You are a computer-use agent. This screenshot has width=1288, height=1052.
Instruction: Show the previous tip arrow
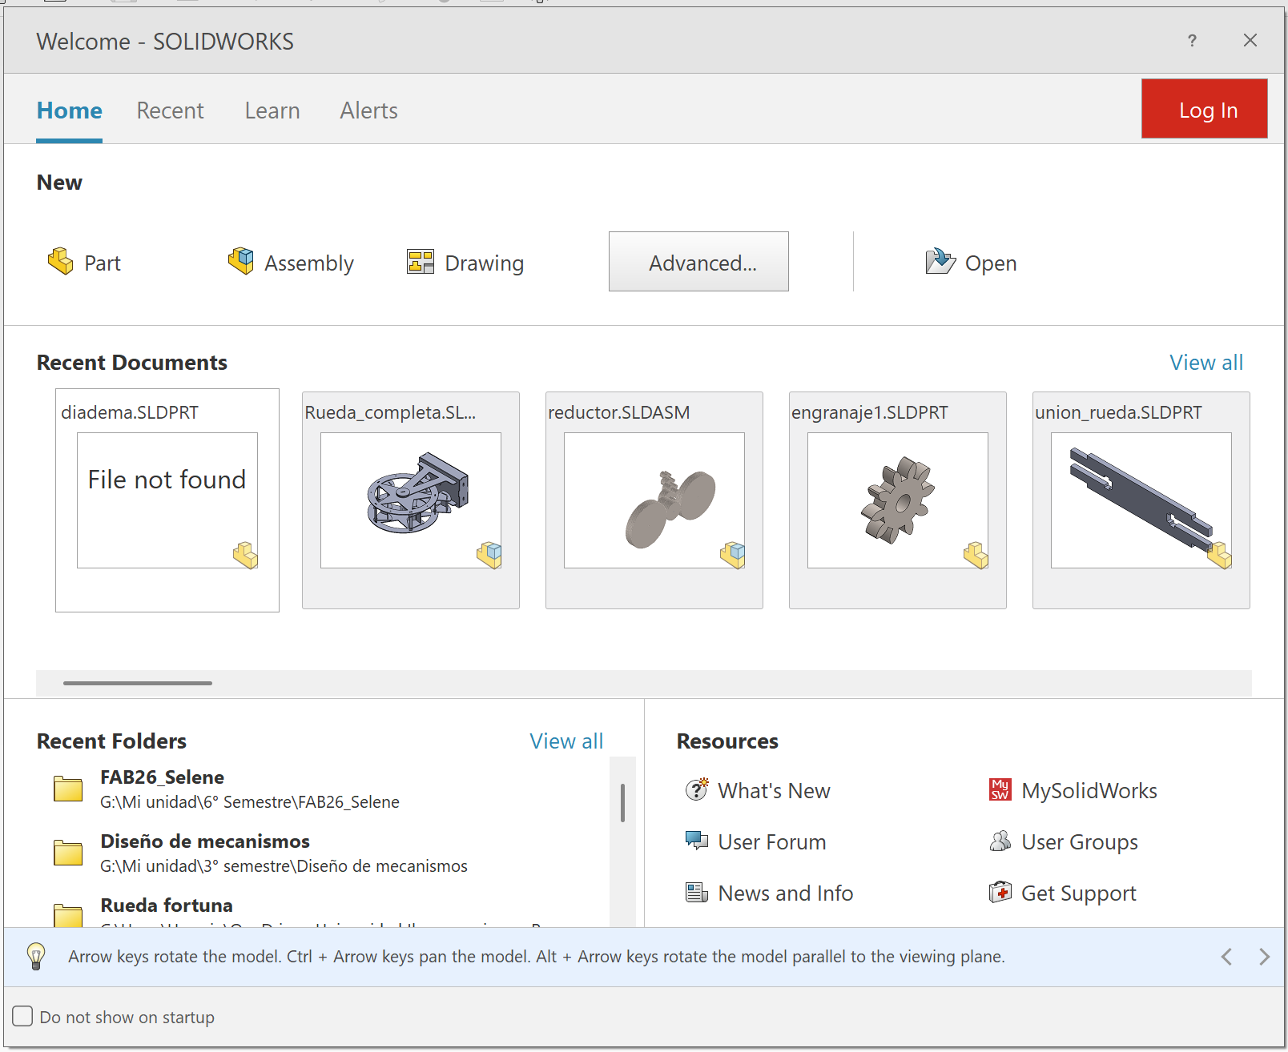(1226, 957)
